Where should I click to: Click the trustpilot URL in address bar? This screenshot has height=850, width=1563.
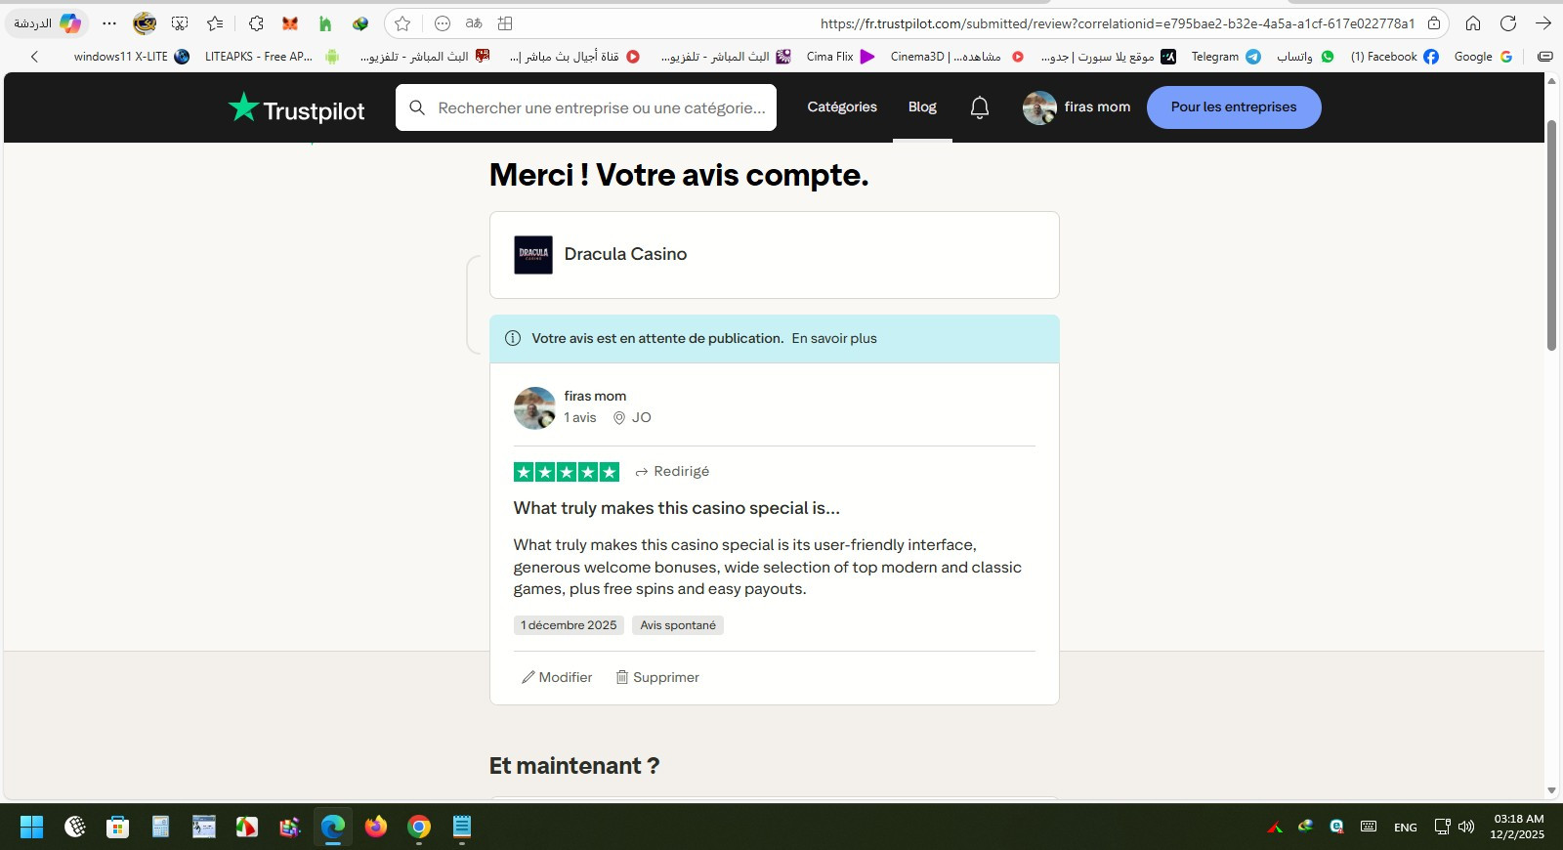point(1118,23)
